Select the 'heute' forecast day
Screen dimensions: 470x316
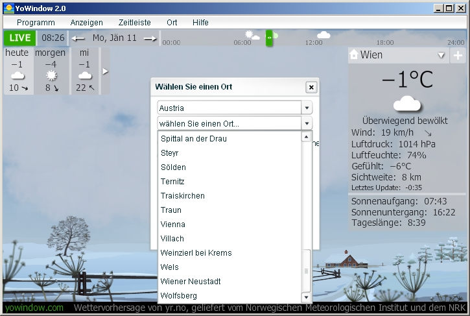[x=18, y=71]
